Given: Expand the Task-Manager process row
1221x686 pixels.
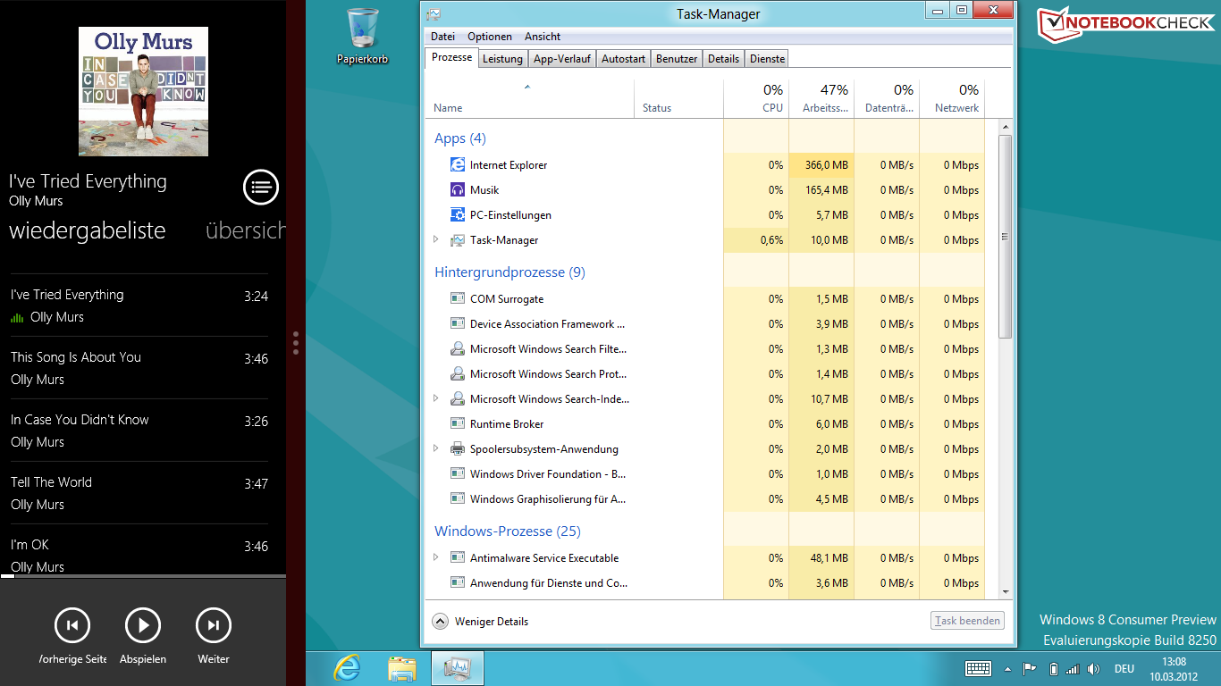Looking at the screenshot, I should pyautogui.click(x=436, y=239).
